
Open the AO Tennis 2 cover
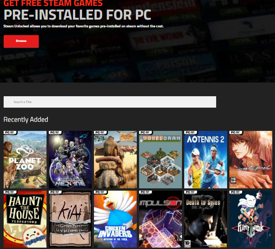pyautogui.click(x=206, y=160)
